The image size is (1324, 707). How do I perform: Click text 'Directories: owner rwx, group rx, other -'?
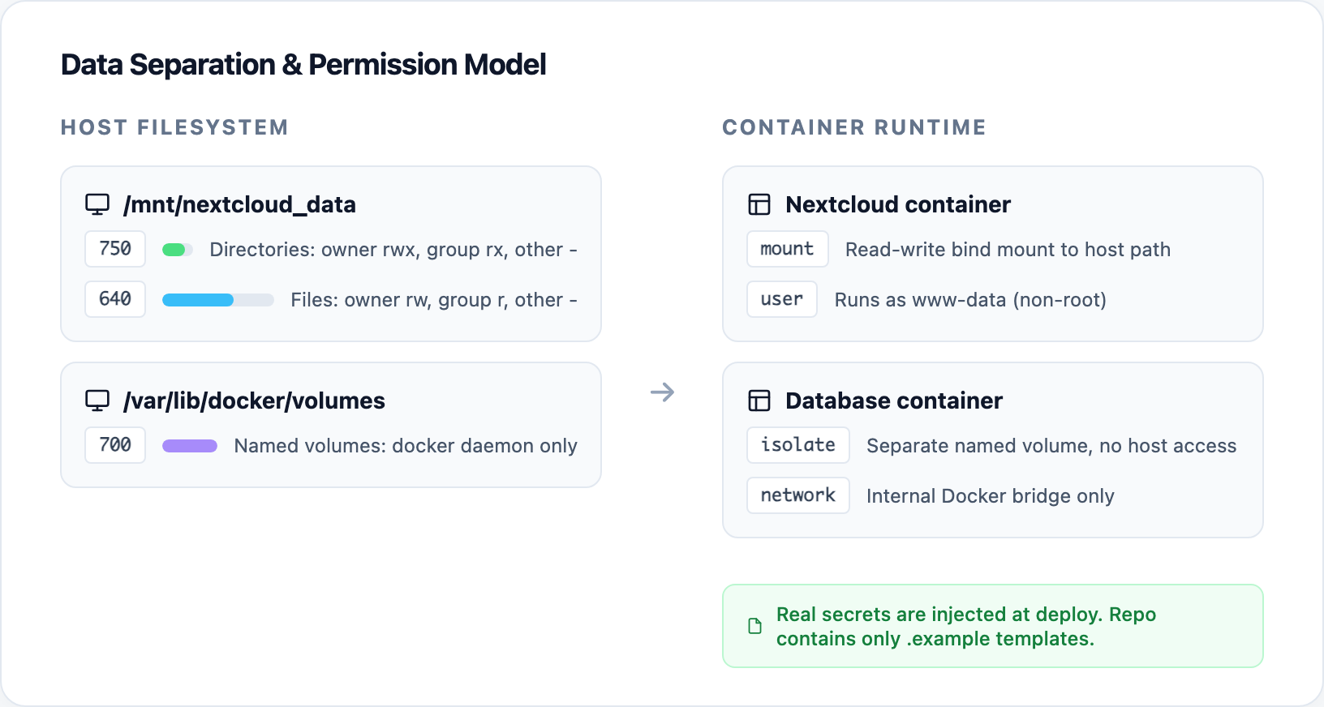tap(393, 250)
